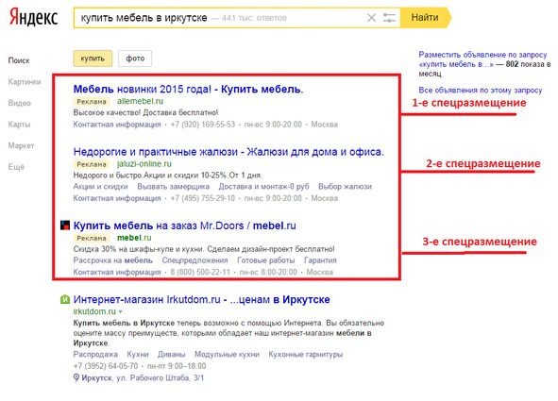
Task: Click the green Irkutdom.ru favicon
Action: [65, 299]
